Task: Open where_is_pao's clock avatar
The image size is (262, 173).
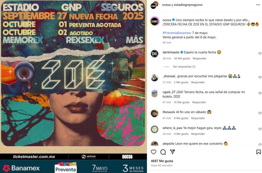Action: pos(155,129)
